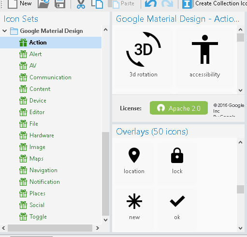Screen dimensions: 247x237
Task: Click Create Collection Icon button
Action: click(214, 4)
